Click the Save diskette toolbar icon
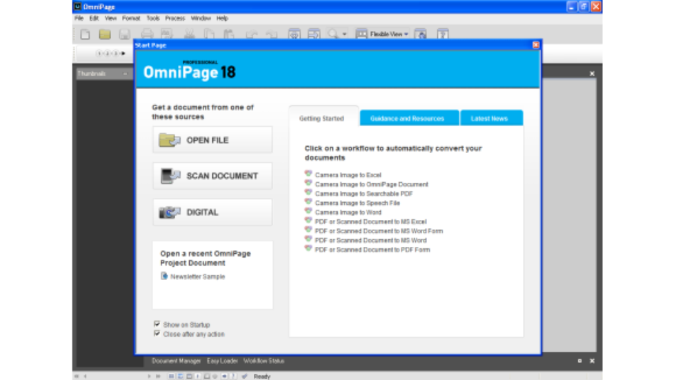 (x=125, y=34)
